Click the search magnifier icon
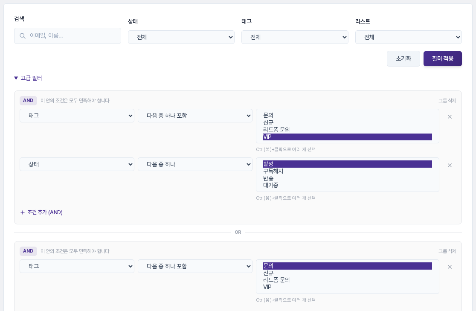This screenshot has width=476, height=311. tap(23, 36)
